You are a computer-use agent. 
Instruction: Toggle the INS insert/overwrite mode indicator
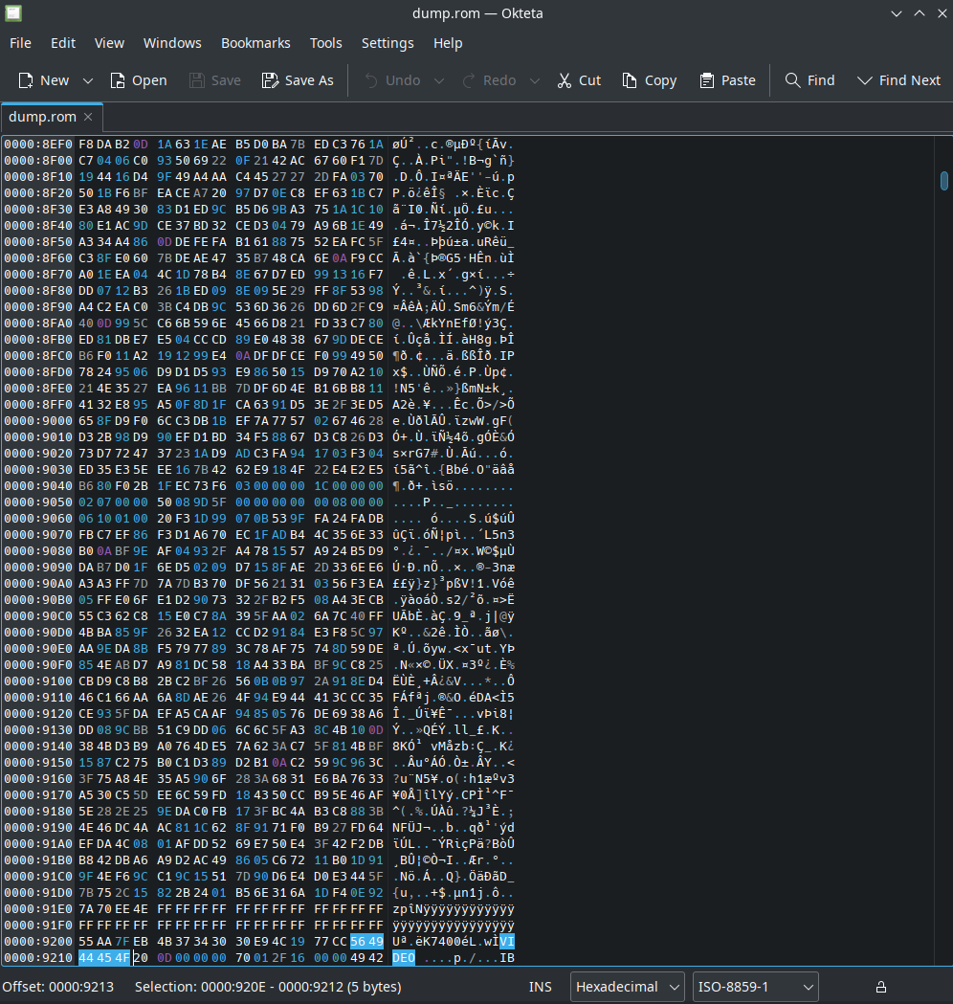pyautogui.click(x=540, y=987)
